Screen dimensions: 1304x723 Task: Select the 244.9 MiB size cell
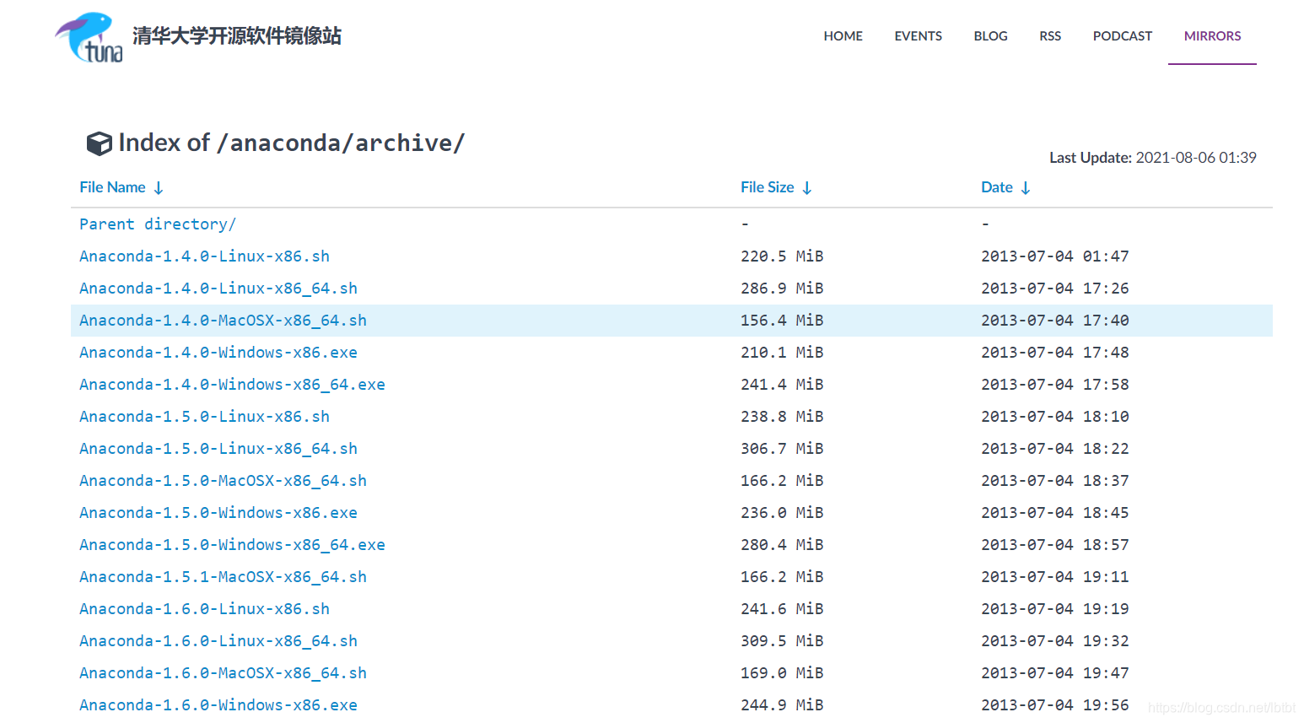pos(782,705)
